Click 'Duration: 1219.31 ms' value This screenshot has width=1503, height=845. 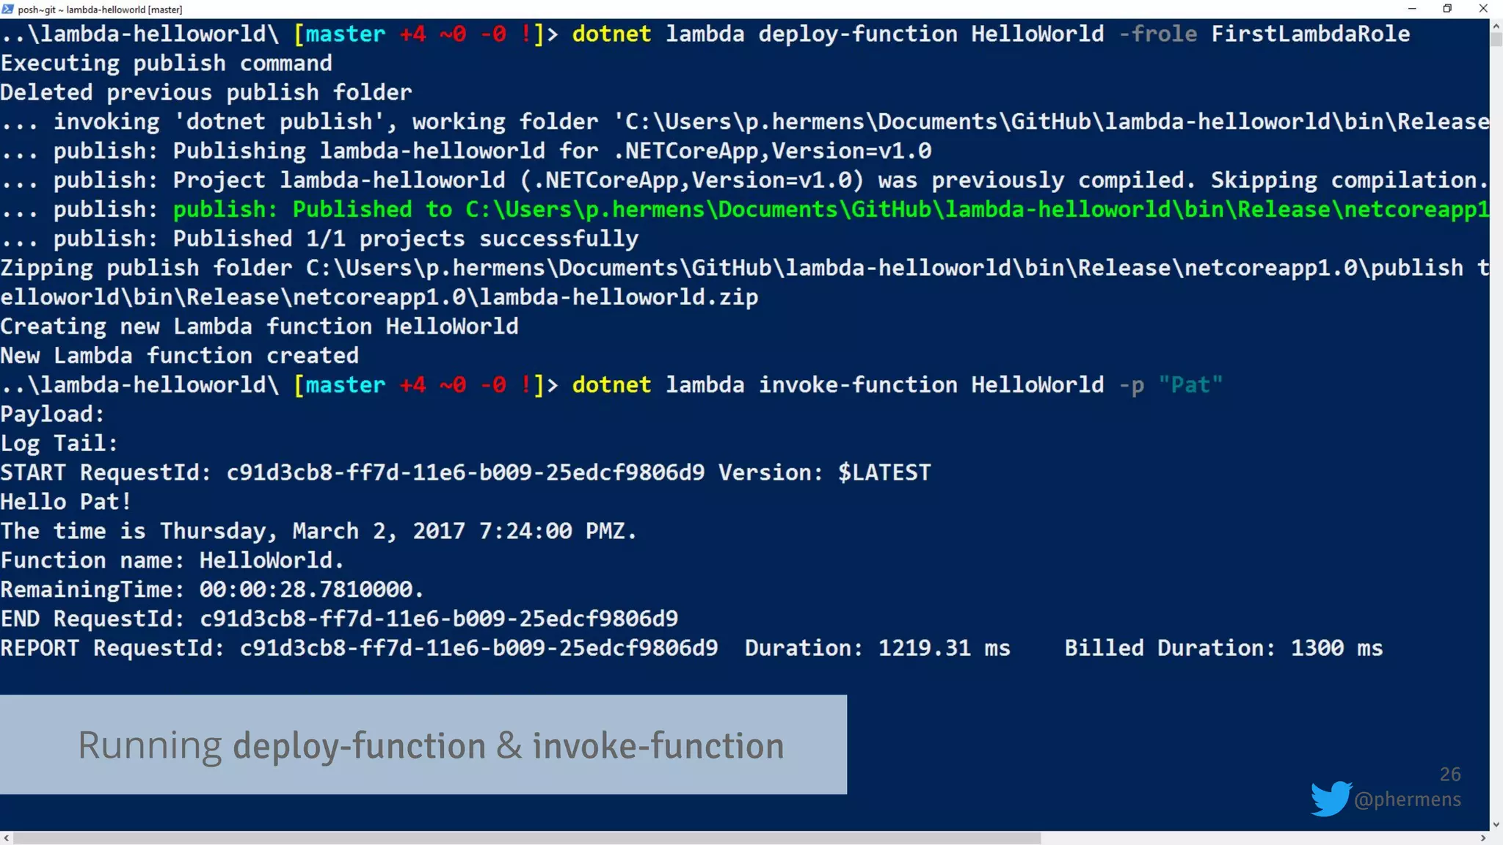pyautogui.click(x=878, y=648)
